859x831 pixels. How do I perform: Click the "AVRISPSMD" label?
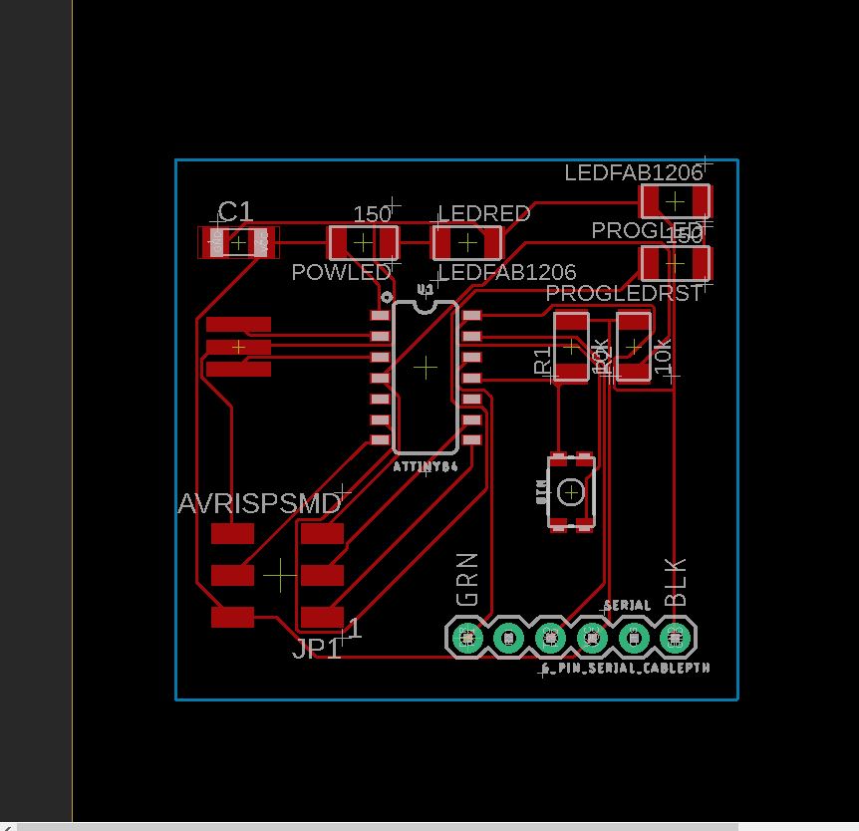coord(259,504)
